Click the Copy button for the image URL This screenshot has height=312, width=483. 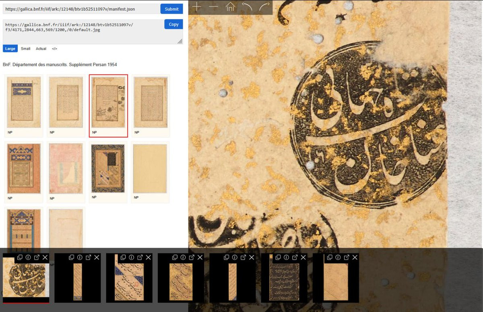coord(173,24)
